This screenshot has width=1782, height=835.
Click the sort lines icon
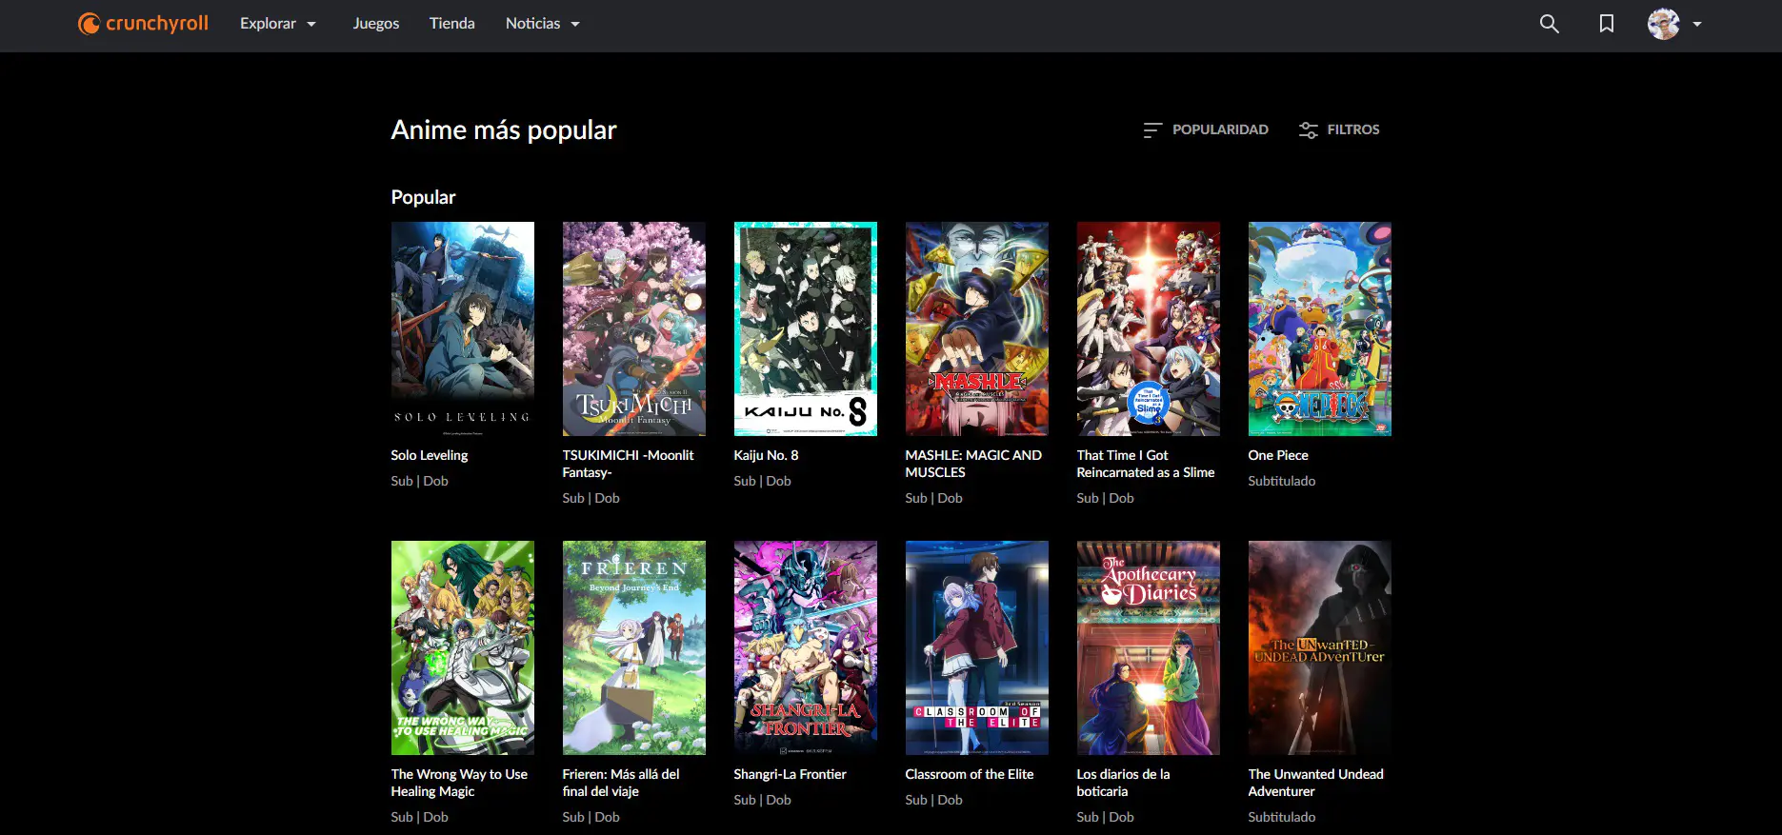1152,129
